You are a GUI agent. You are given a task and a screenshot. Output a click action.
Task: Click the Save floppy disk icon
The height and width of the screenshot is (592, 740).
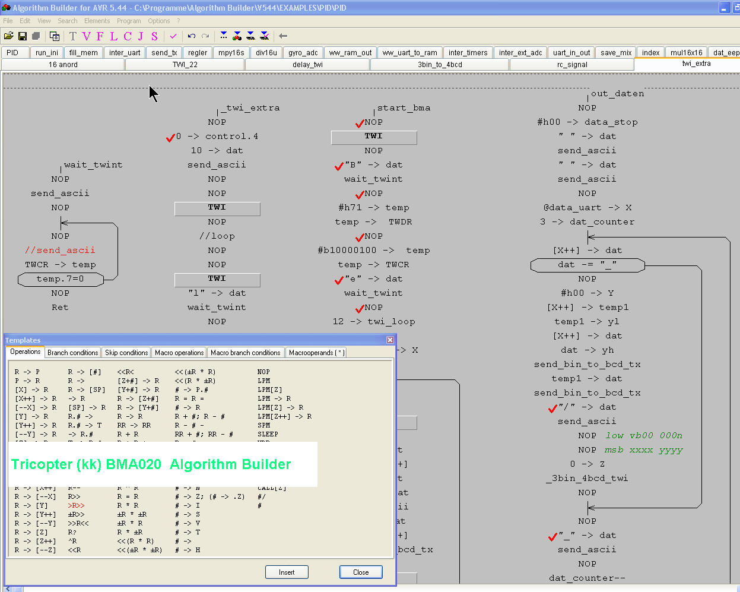pos(22,36)
